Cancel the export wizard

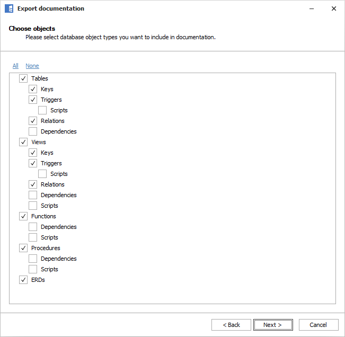click(x=319, y=325)
